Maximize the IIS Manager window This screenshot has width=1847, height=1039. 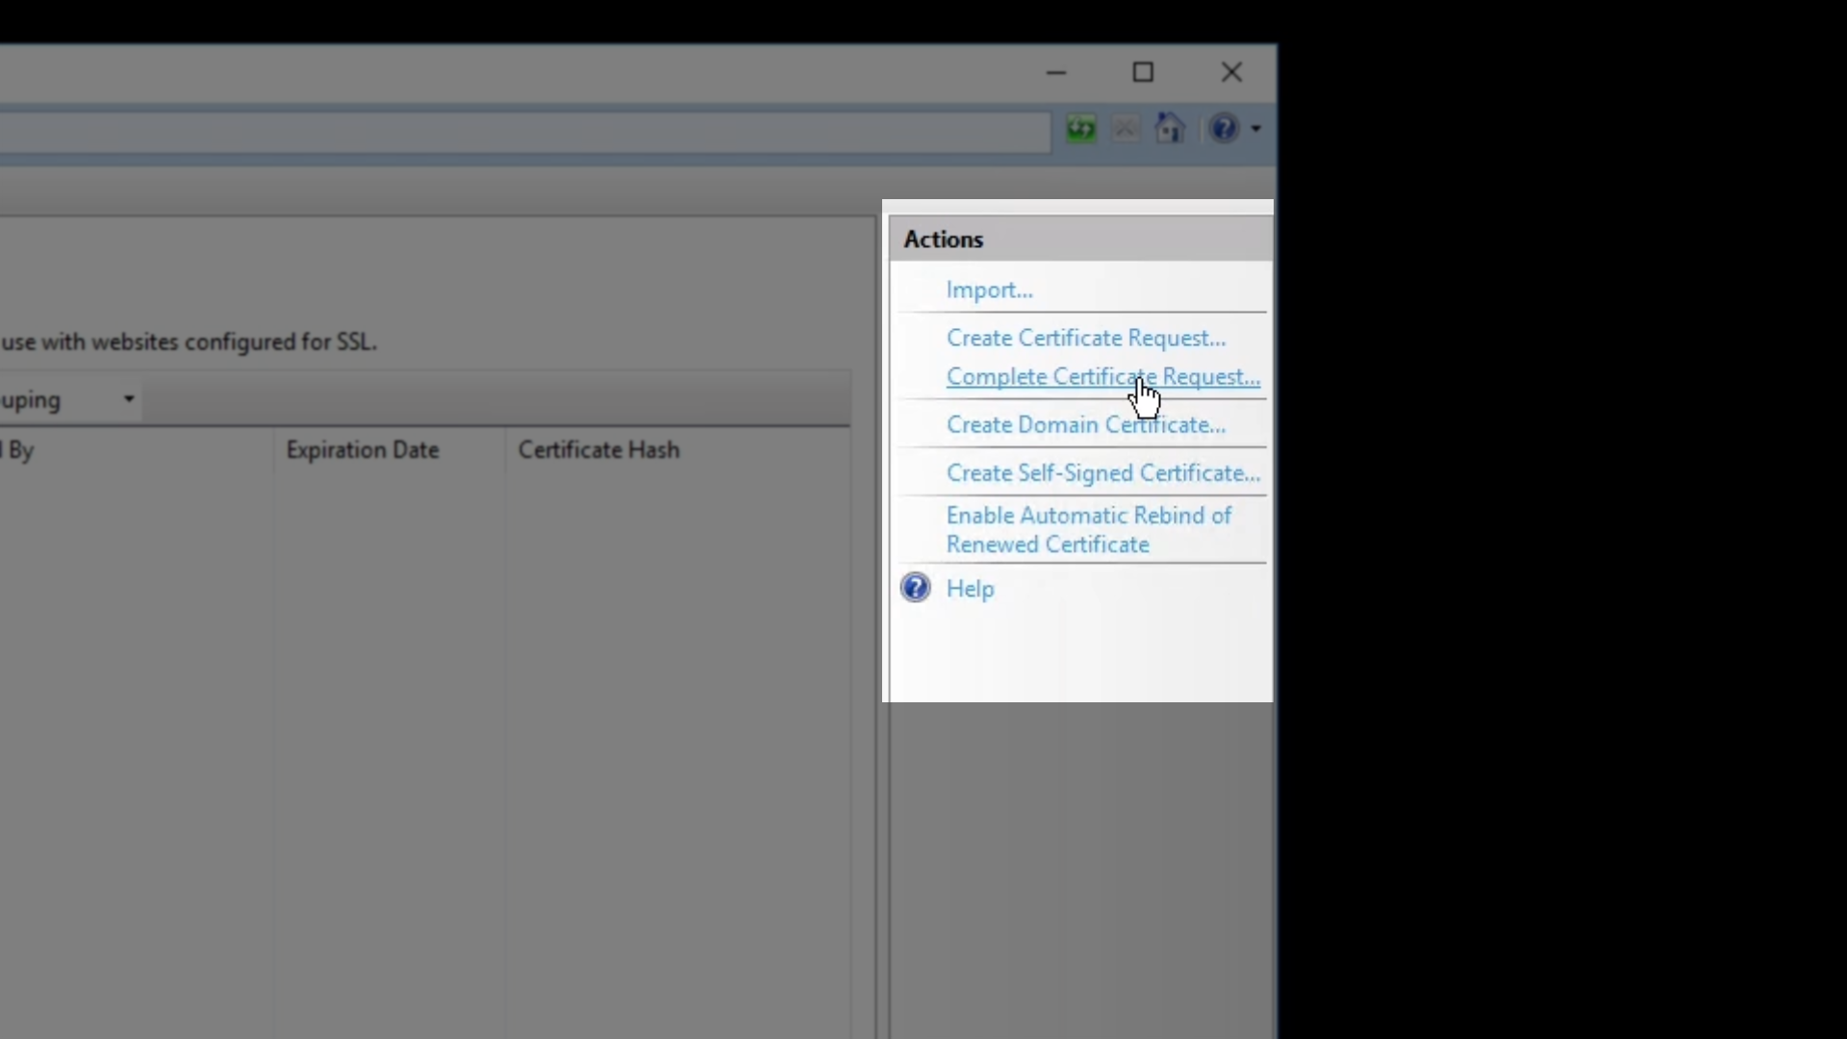[1143, 73]
